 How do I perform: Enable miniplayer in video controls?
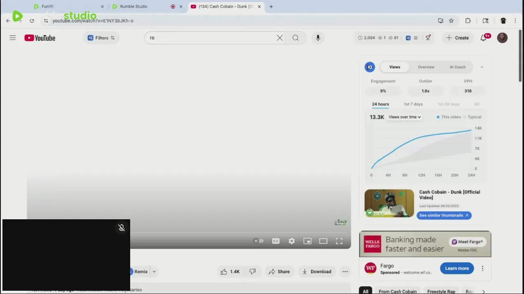coord(307,241)
